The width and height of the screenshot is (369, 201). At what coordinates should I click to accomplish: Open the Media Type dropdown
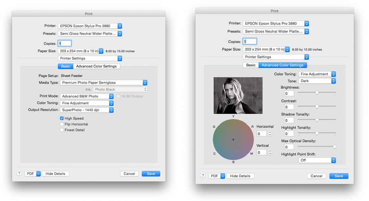(x=104, y=82)
